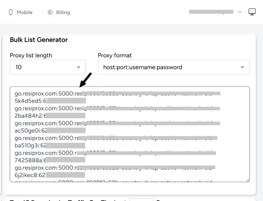Open the Proxy list length dropdown
This screenshot has width=263, height=201.
(48, 67)
